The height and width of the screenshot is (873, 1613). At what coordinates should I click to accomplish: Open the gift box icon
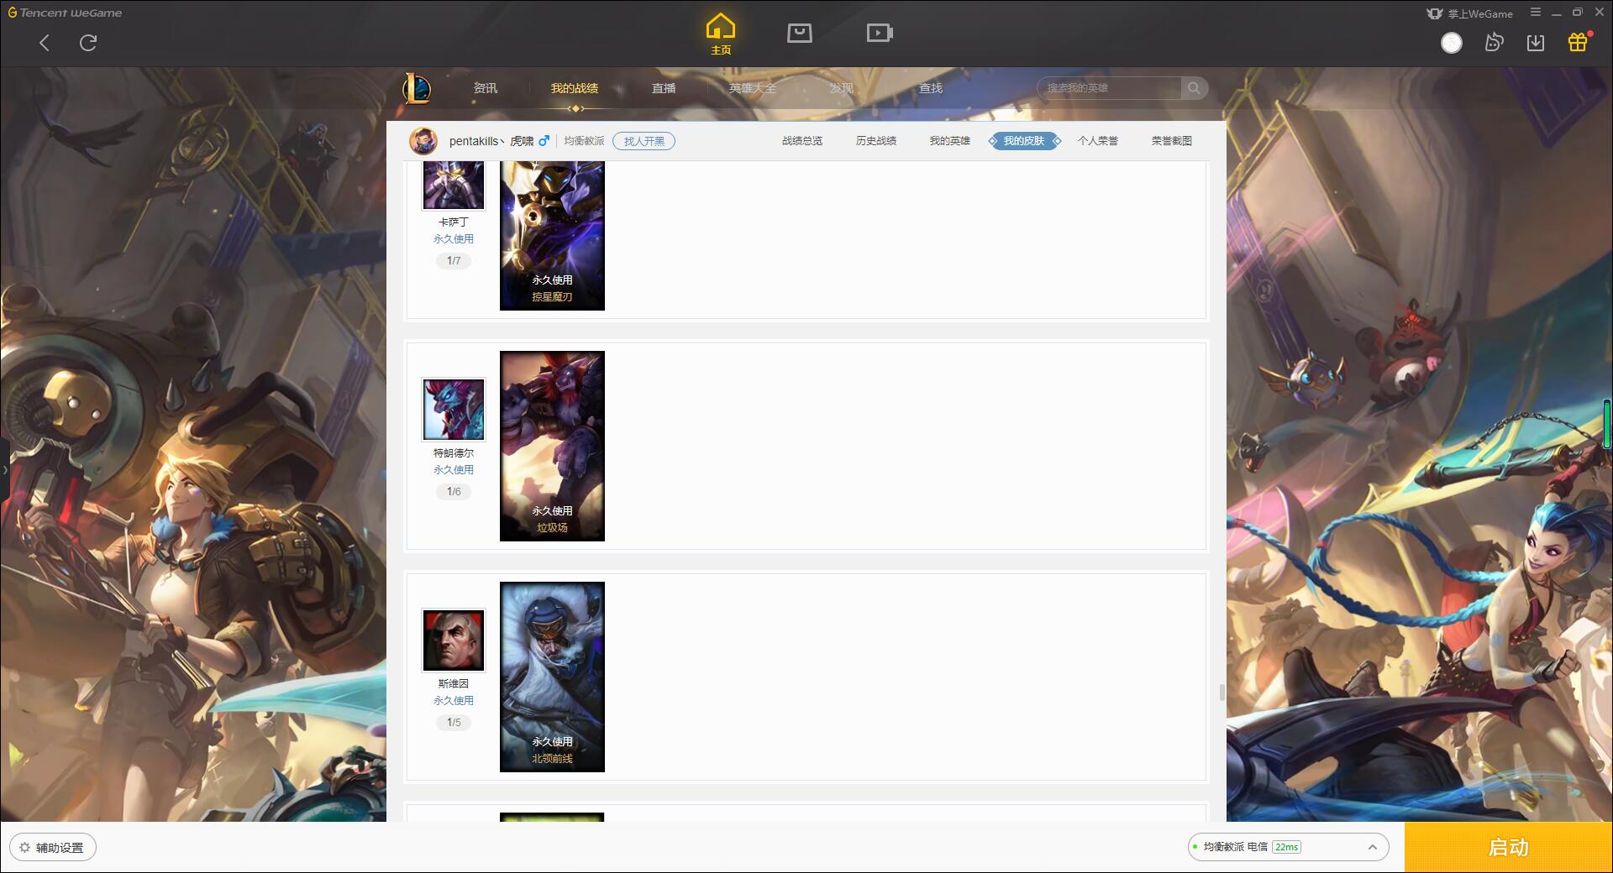pyautogui.click(x=1578, y=42)
